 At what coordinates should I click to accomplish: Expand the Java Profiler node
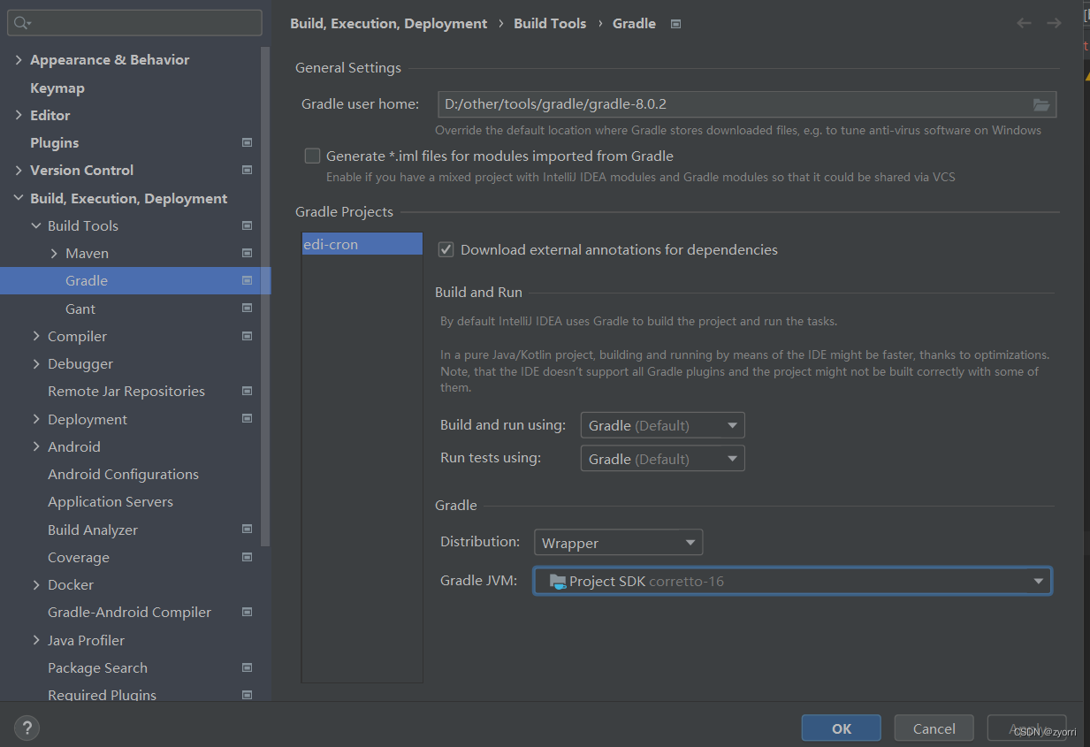click(x=36, y=640)
